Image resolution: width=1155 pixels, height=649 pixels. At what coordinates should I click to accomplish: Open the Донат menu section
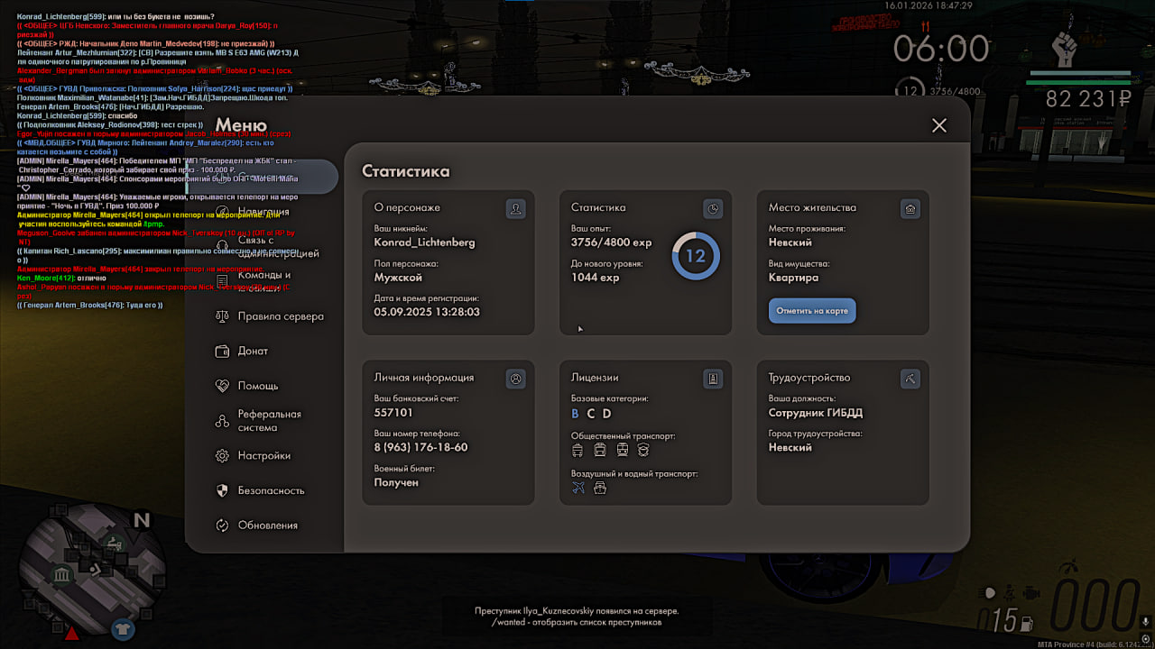(253, 352)
